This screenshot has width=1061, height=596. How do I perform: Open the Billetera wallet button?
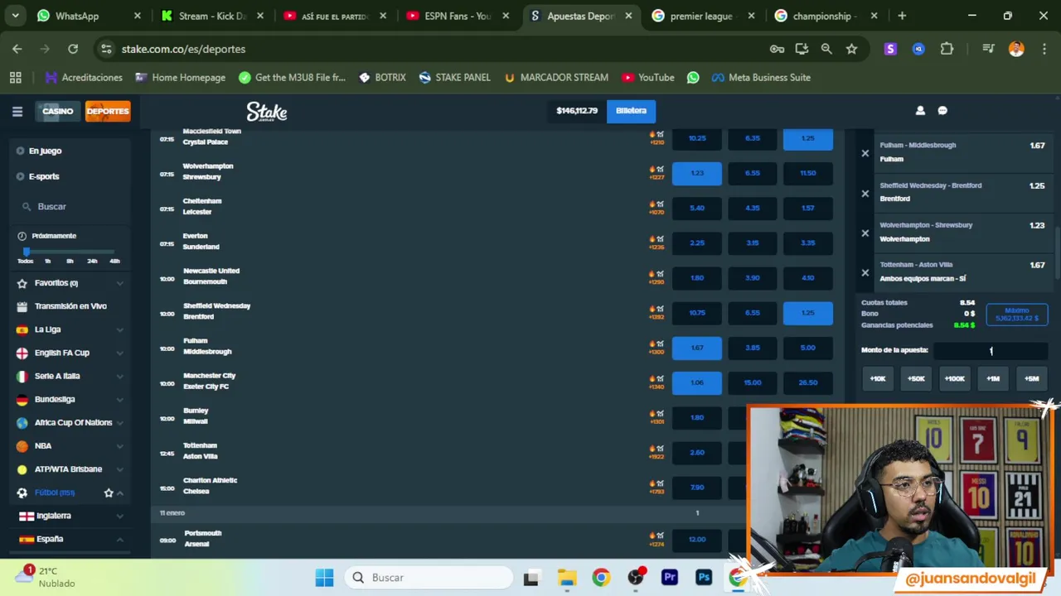point(631,111)
